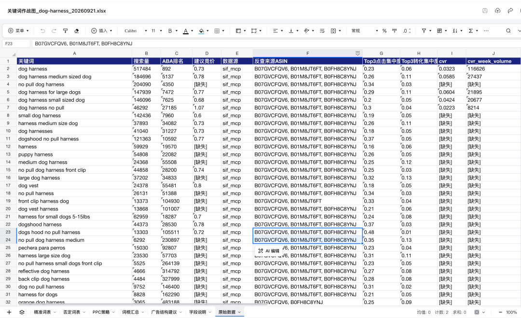The image size is (521, 318).
Task: Activate the format painter tool
Action: tap(66, 31)
